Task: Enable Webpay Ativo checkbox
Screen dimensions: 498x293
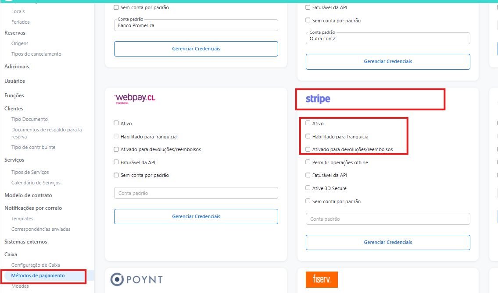Action: click(116, 124)
